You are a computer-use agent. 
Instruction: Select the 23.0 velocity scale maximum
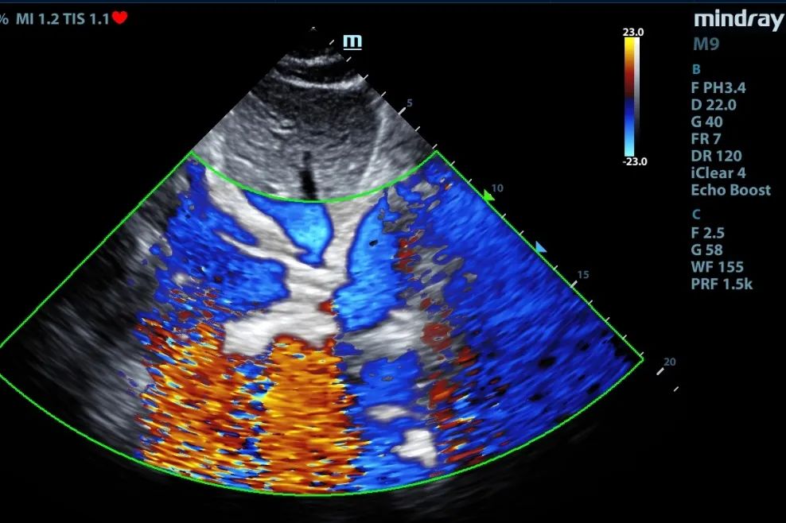[x=633, y=32]
